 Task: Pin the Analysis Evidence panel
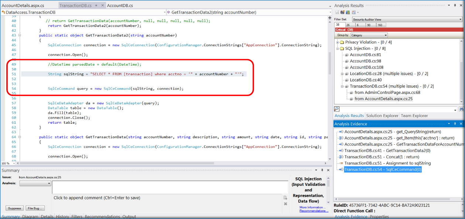tap(455, 124)
